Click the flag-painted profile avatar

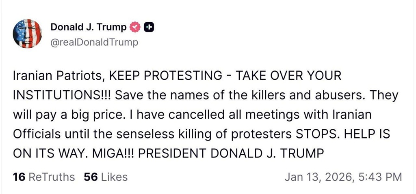(27, 33)
